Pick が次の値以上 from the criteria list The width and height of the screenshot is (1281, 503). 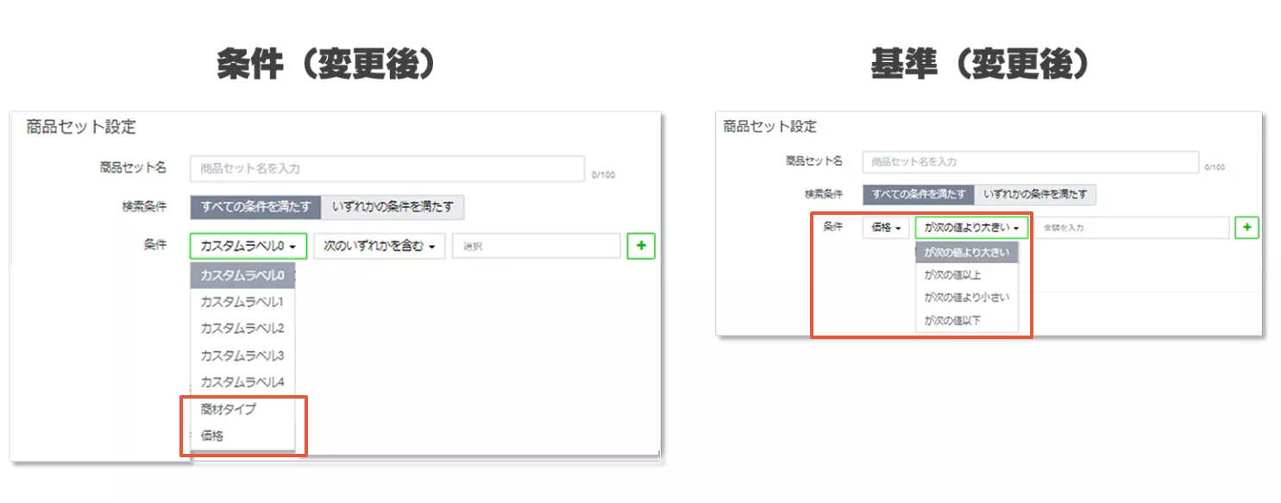point(952,275)
